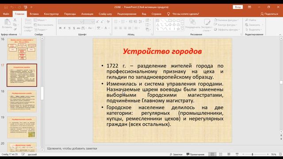Screen dimensions: 283x159
Task: Switch to the Вставка tab
Action: click(x=34, y=14)
